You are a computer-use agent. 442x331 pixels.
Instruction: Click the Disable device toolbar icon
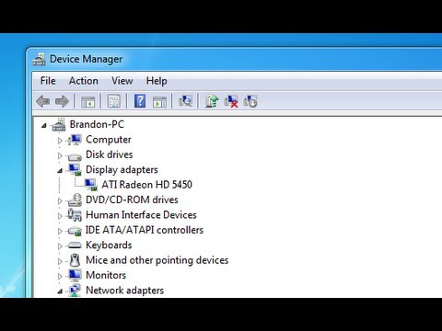coord(250,101)
